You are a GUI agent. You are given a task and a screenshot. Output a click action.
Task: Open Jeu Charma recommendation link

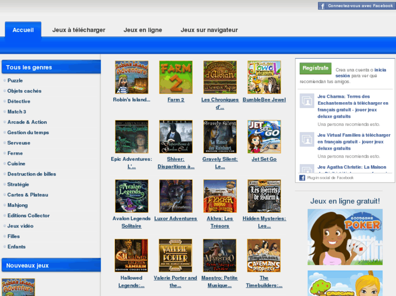353,106
